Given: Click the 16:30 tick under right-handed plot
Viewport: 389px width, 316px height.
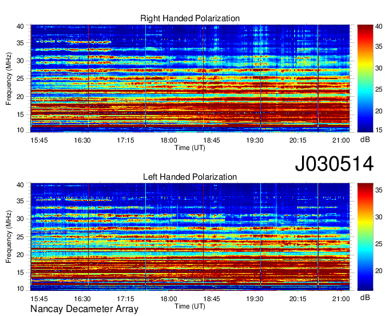Looking at the screenshot, I should click(82, 140).
